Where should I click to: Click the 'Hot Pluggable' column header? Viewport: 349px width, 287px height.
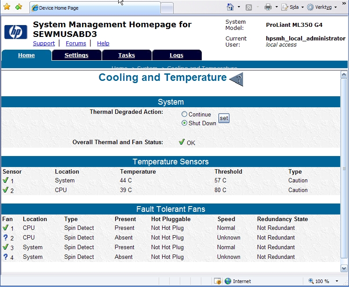point(171,219)
